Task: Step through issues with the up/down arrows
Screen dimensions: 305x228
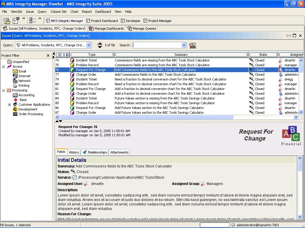Action: (100, 45)
